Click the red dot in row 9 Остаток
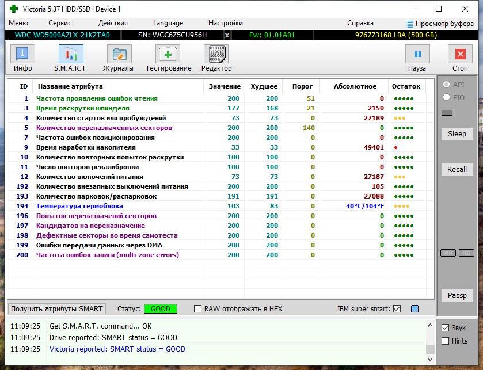The image size is (483, 370). (396, 148)
